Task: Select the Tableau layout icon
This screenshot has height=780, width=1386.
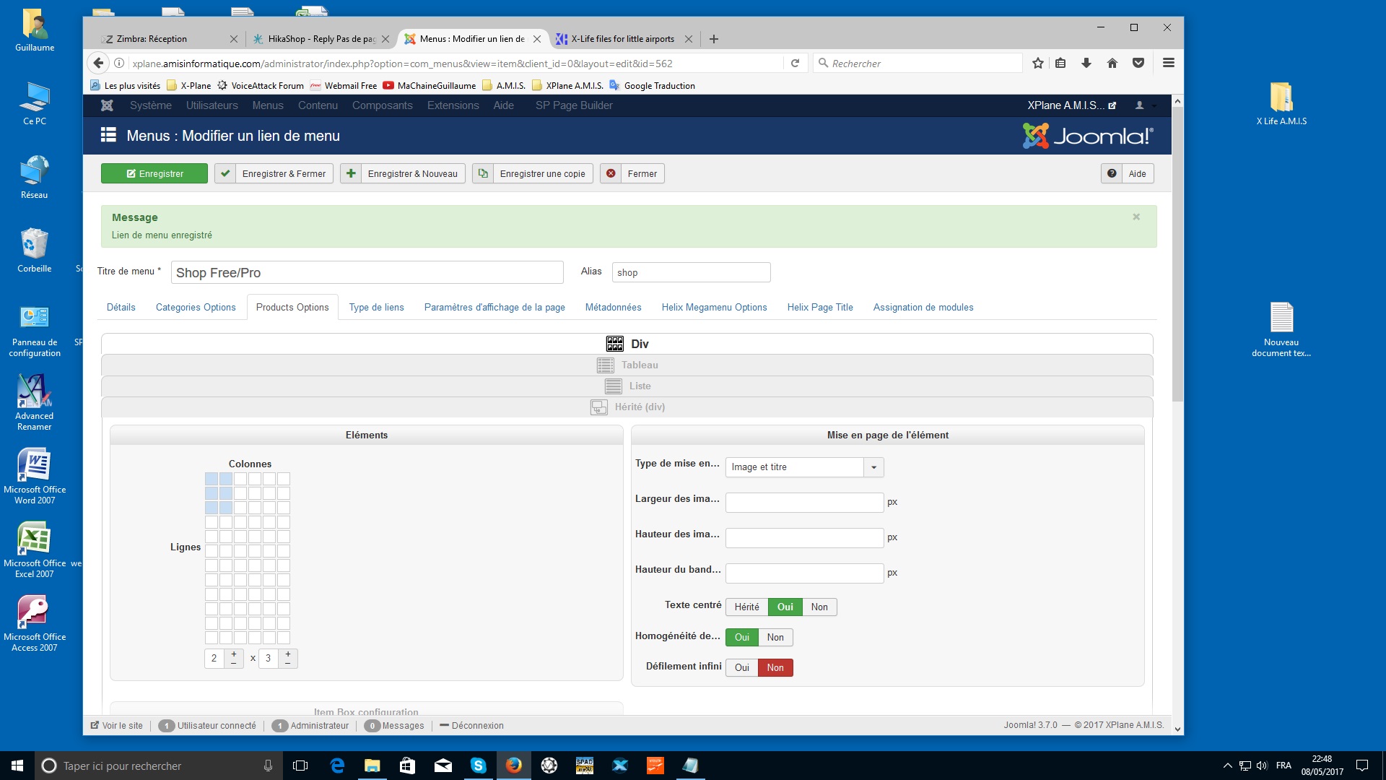Action: pos(605,365)
